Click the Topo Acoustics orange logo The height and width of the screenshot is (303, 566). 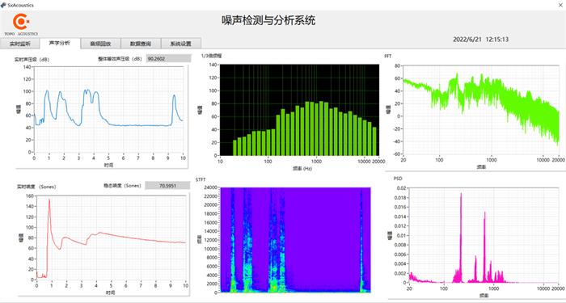point(21,22)
